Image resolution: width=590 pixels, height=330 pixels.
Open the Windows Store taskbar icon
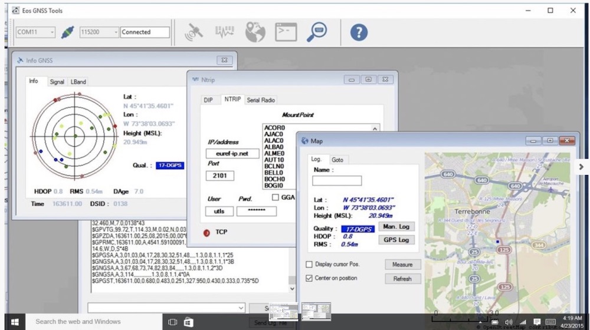pos(189,322)
